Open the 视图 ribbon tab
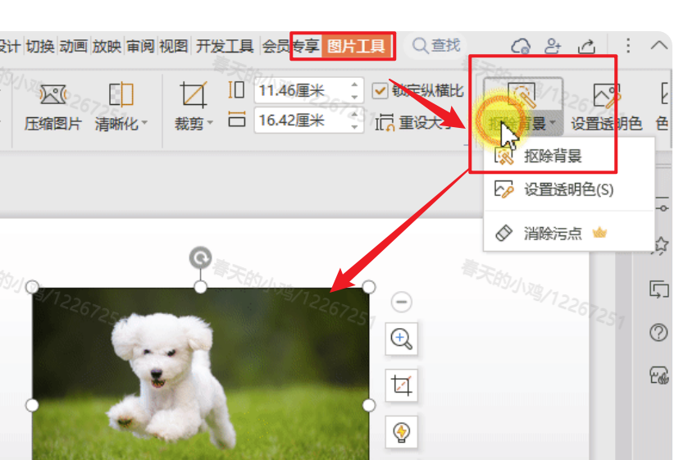The image size is (688, 460). (173, 46)
